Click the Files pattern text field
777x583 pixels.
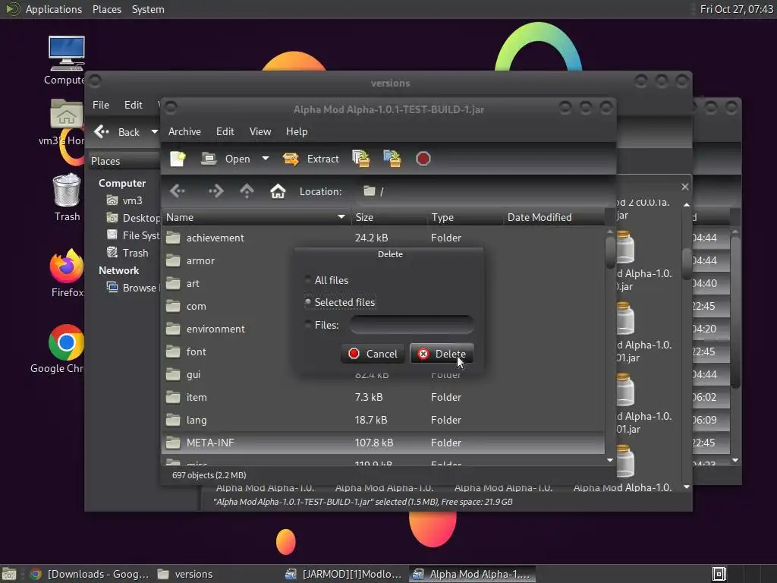[411, 325]
